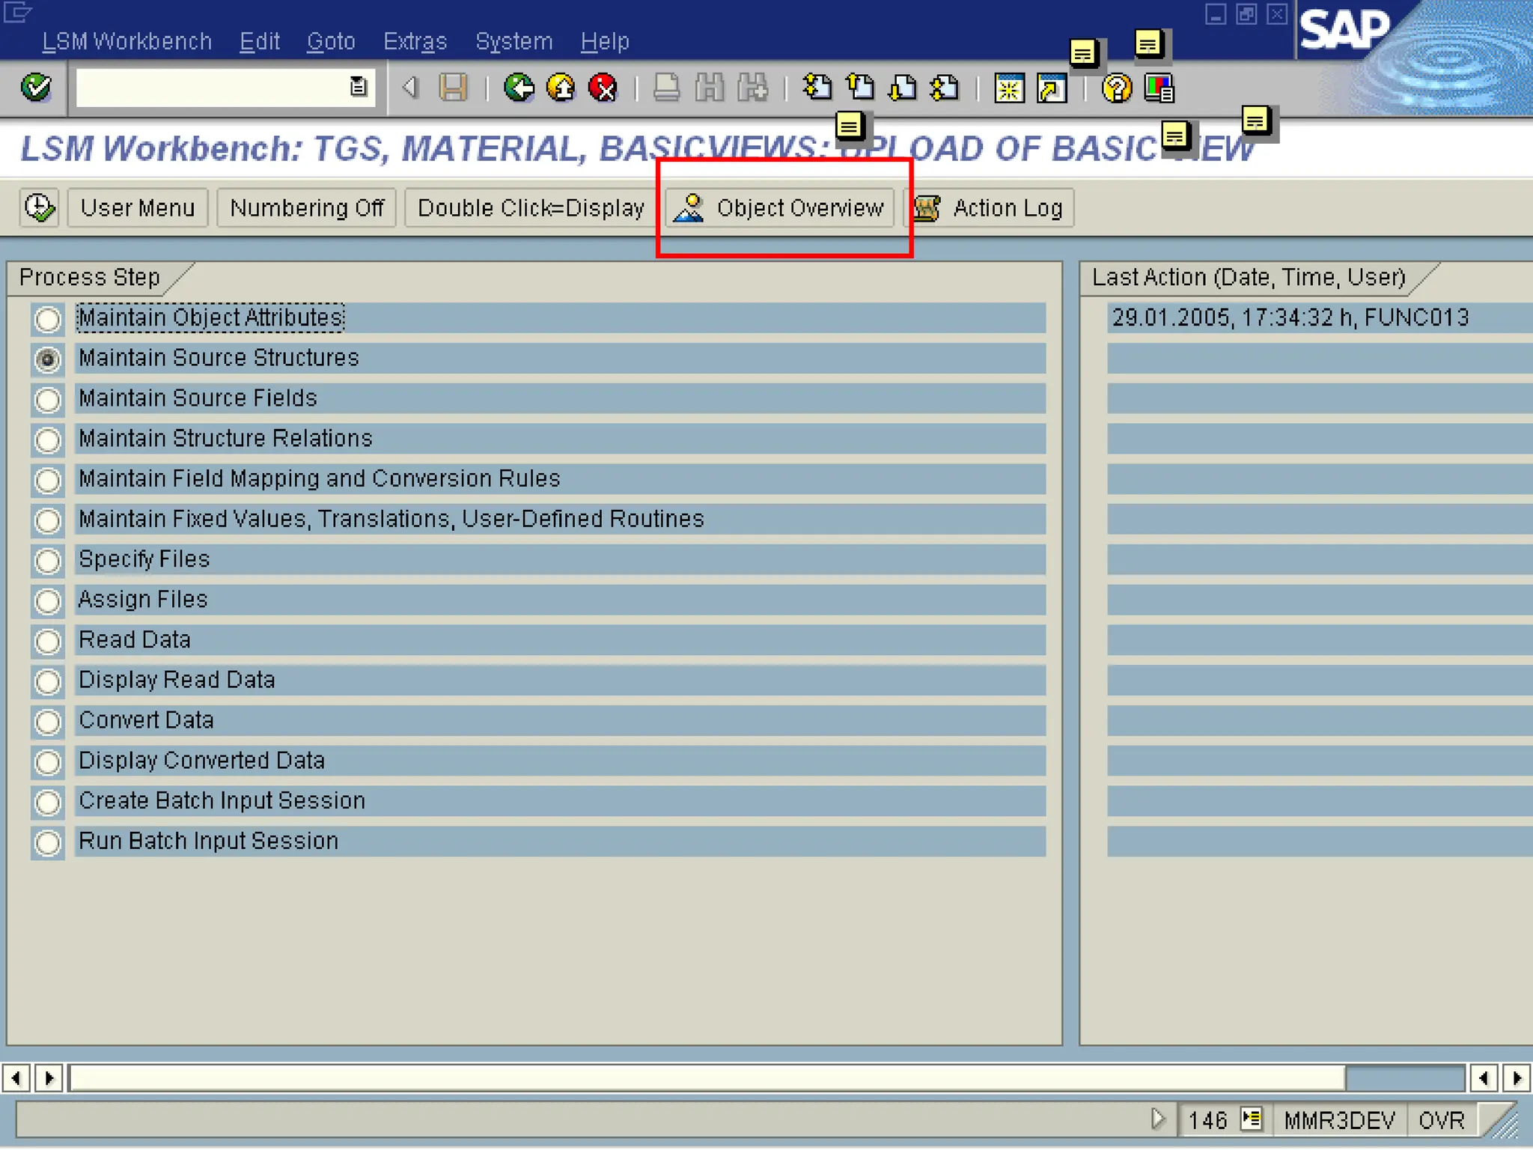Click the green Enter checkmark icon
The image size is (1533, 1150).
tap(36, 88)
